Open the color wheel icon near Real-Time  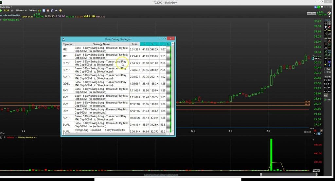coord(329,13)
